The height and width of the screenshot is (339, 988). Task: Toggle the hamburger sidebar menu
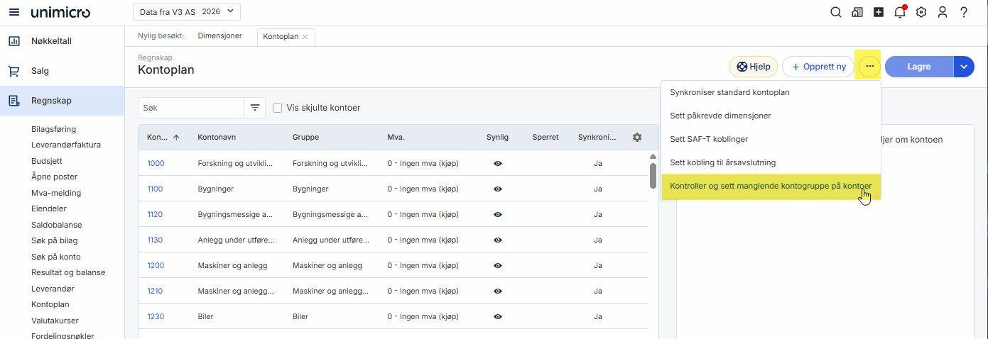coord(13,12)
